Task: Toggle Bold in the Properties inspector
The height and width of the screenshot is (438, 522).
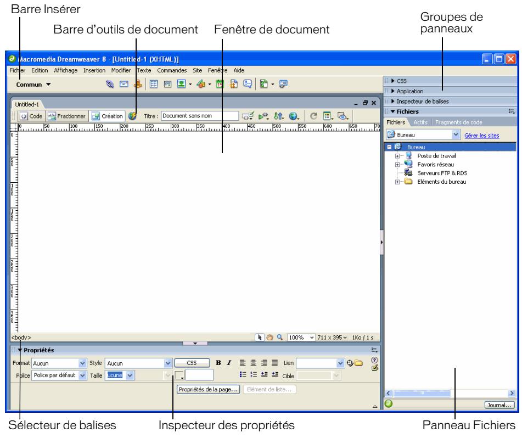Action: tap(218, 363)
